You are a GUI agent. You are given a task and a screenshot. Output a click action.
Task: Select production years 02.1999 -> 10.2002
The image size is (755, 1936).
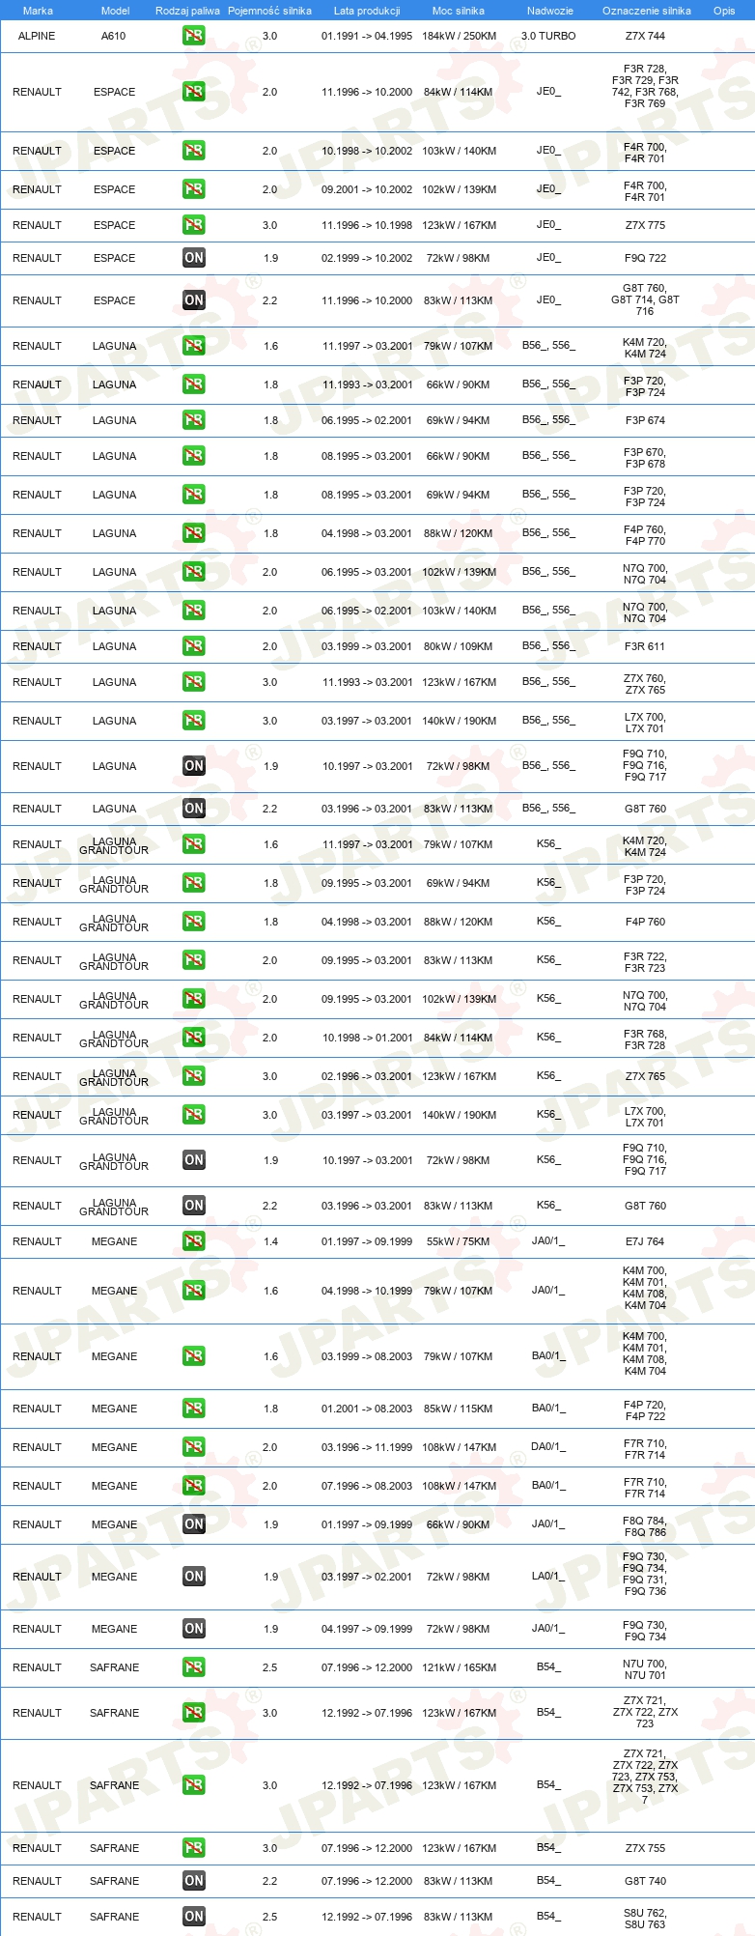coord(367,258)
